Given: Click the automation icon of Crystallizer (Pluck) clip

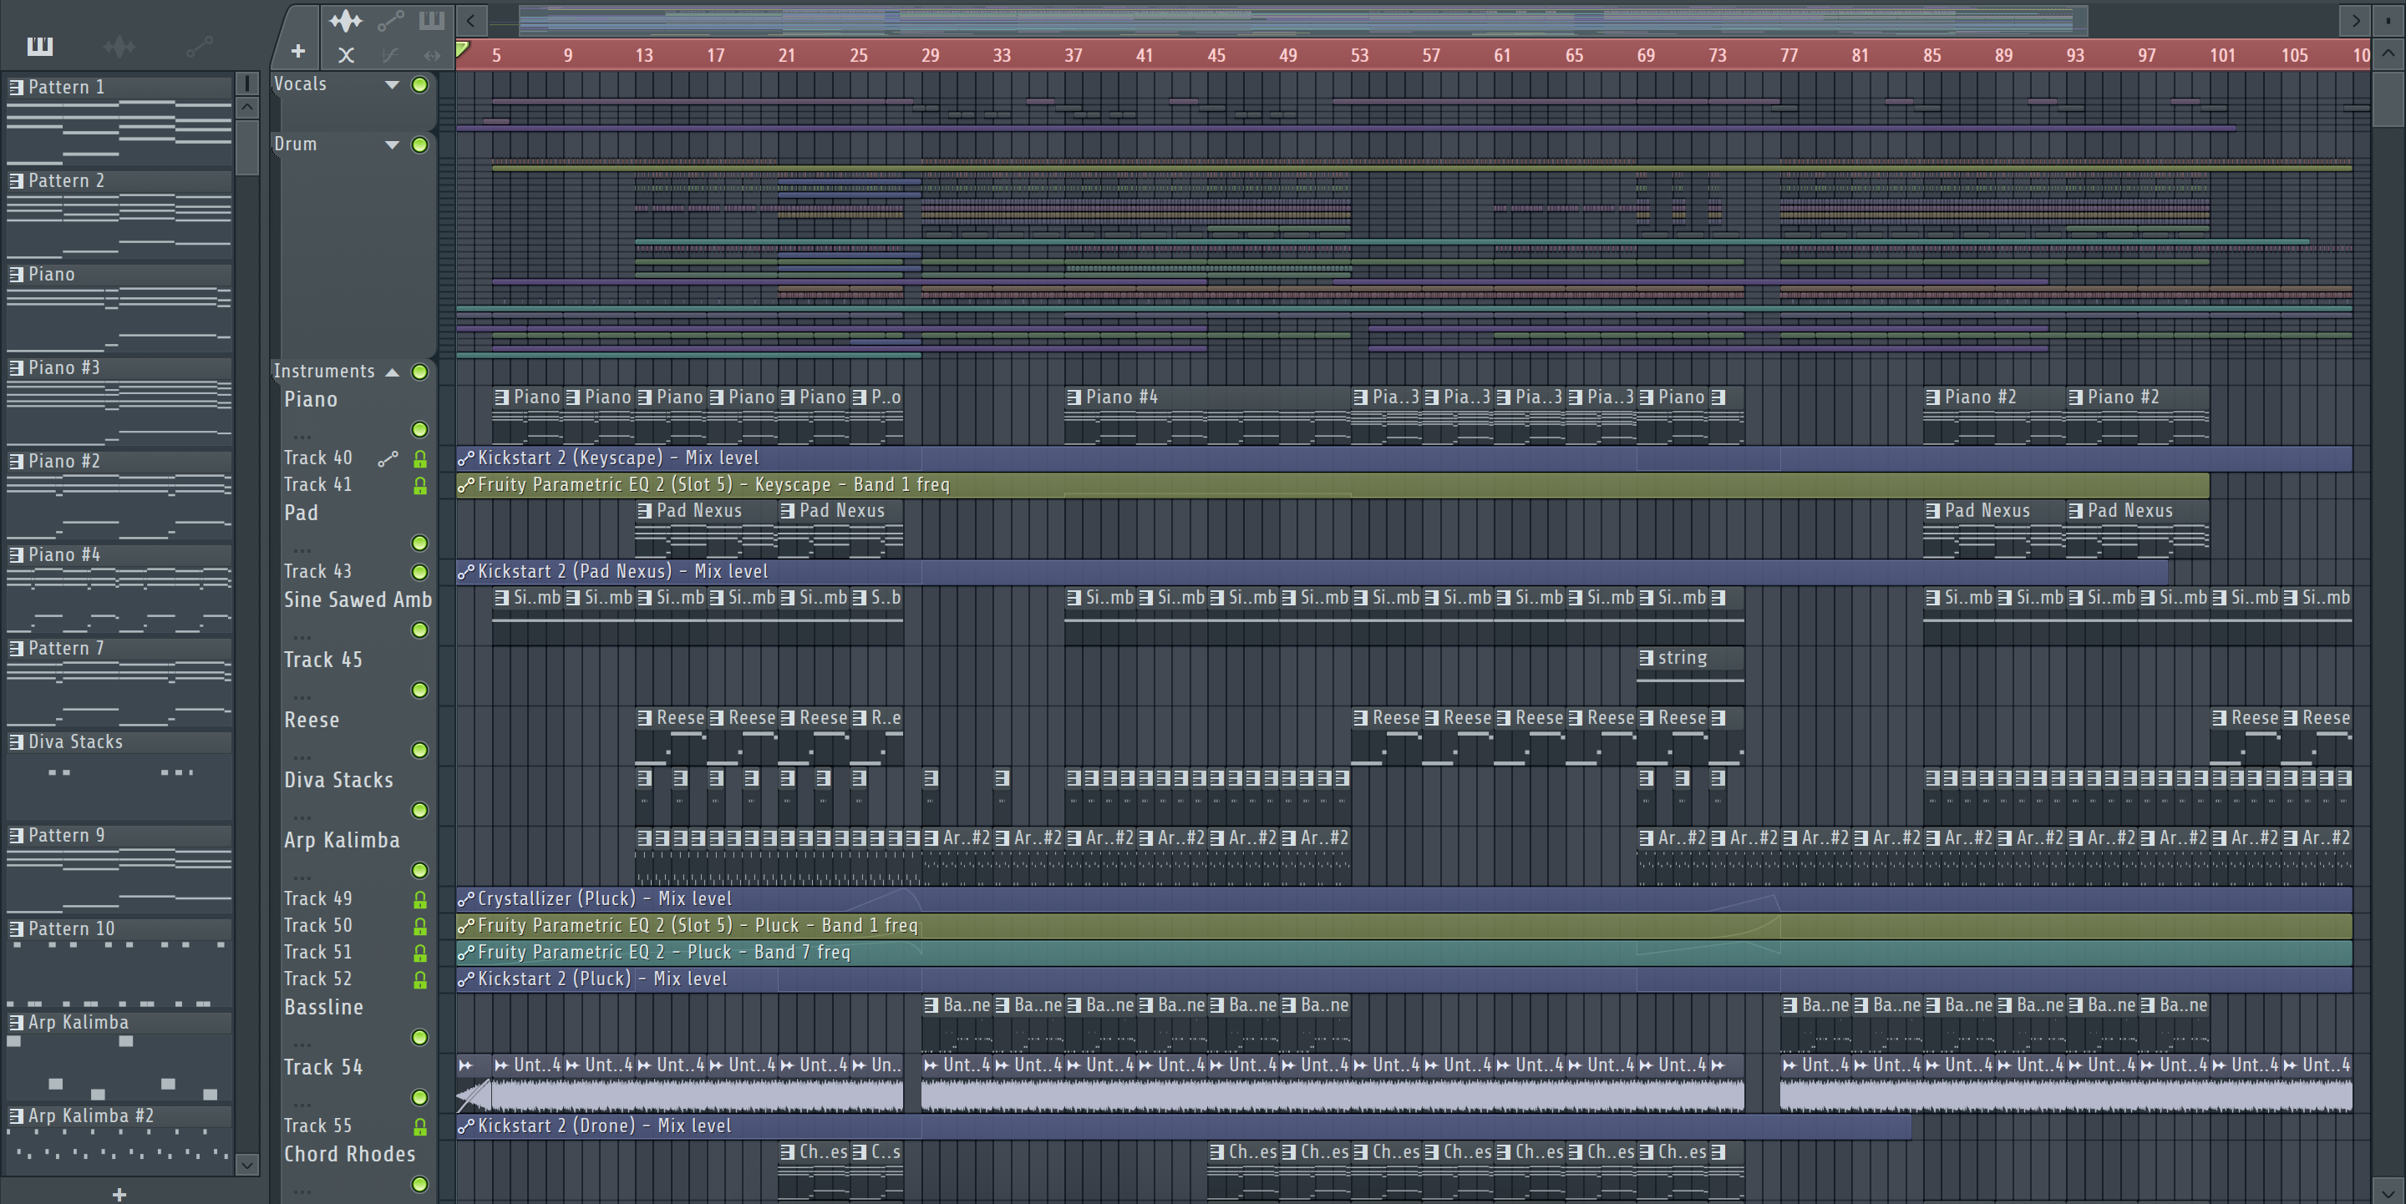Looking at the screenshot, I should pos(465,898).
